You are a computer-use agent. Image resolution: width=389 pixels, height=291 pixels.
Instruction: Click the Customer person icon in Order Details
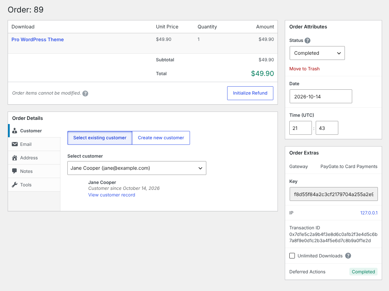[15, 131]
